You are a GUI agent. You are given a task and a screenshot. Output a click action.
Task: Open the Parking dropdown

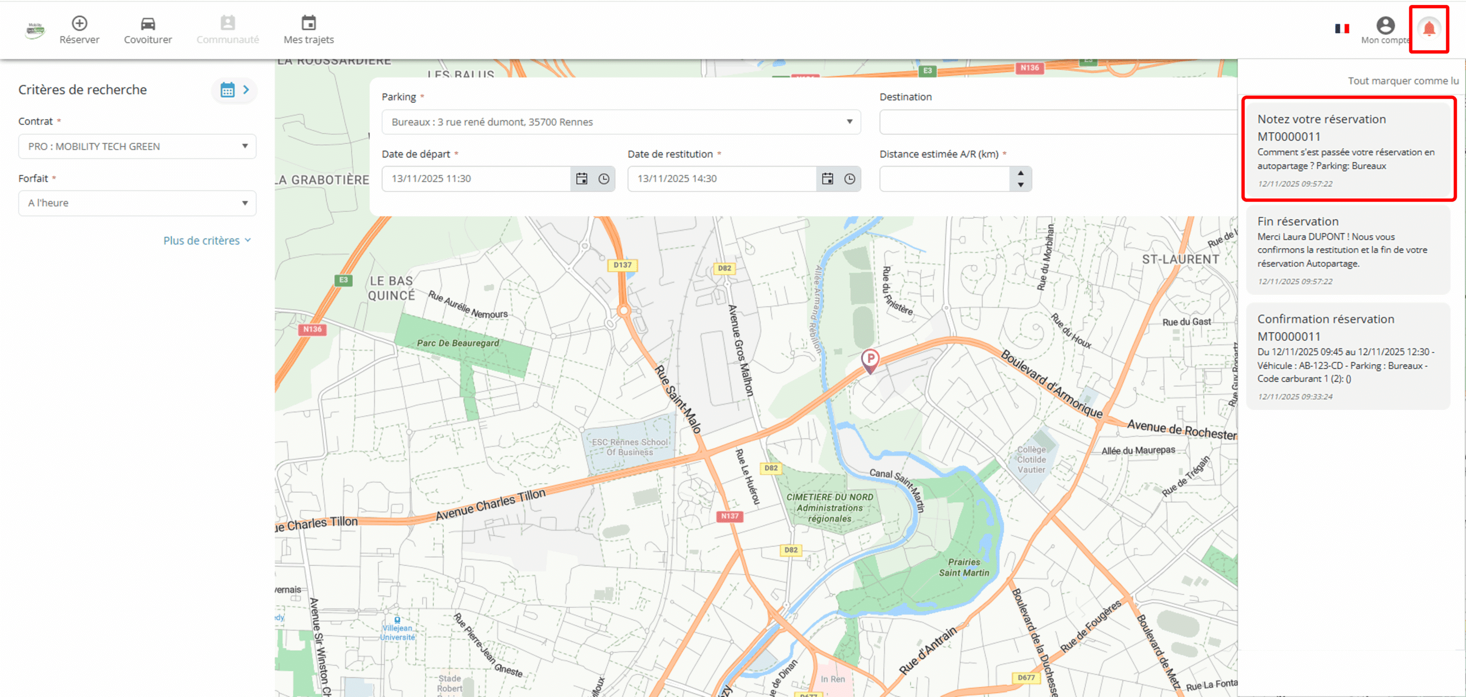point(621,122)
